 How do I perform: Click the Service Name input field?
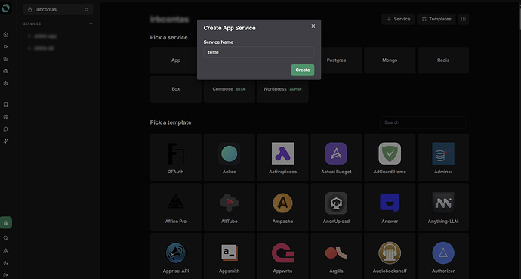pyautogui.click(x=259, y=52)
